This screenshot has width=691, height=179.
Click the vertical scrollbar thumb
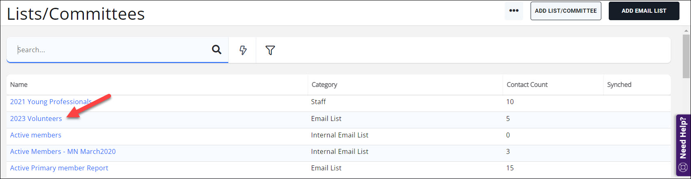point(686,56)
